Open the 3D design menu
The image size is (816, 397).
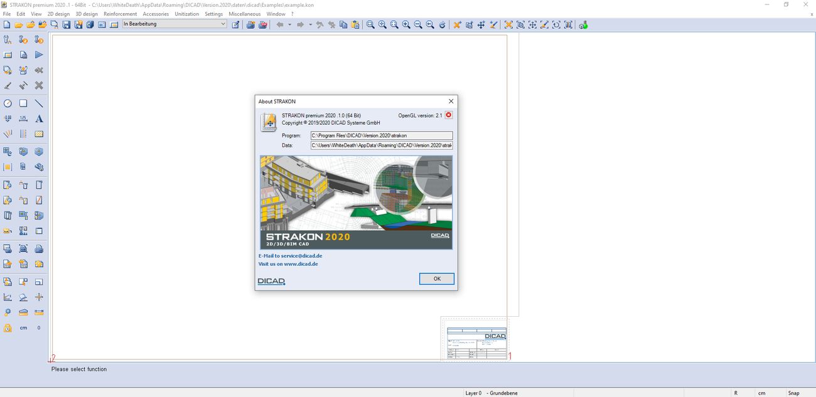87,14
